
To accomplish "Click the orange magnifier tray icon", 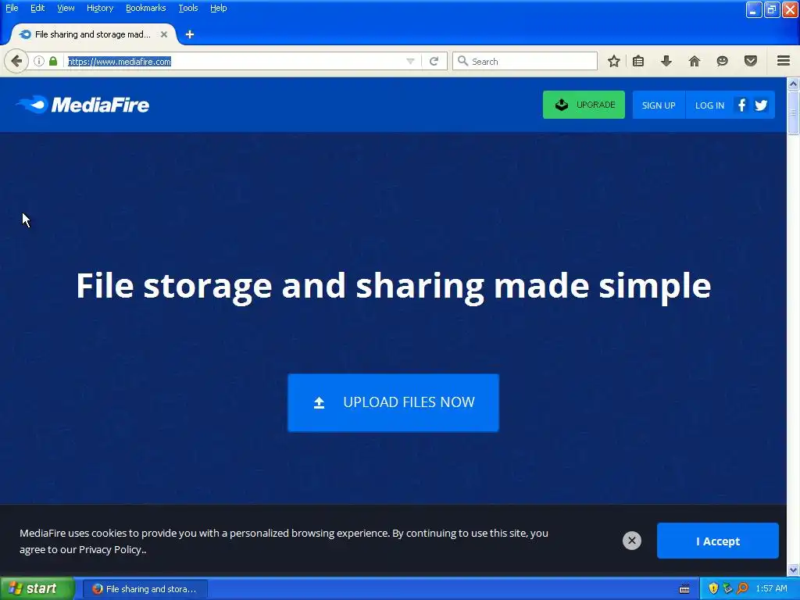I will point(743,589).
